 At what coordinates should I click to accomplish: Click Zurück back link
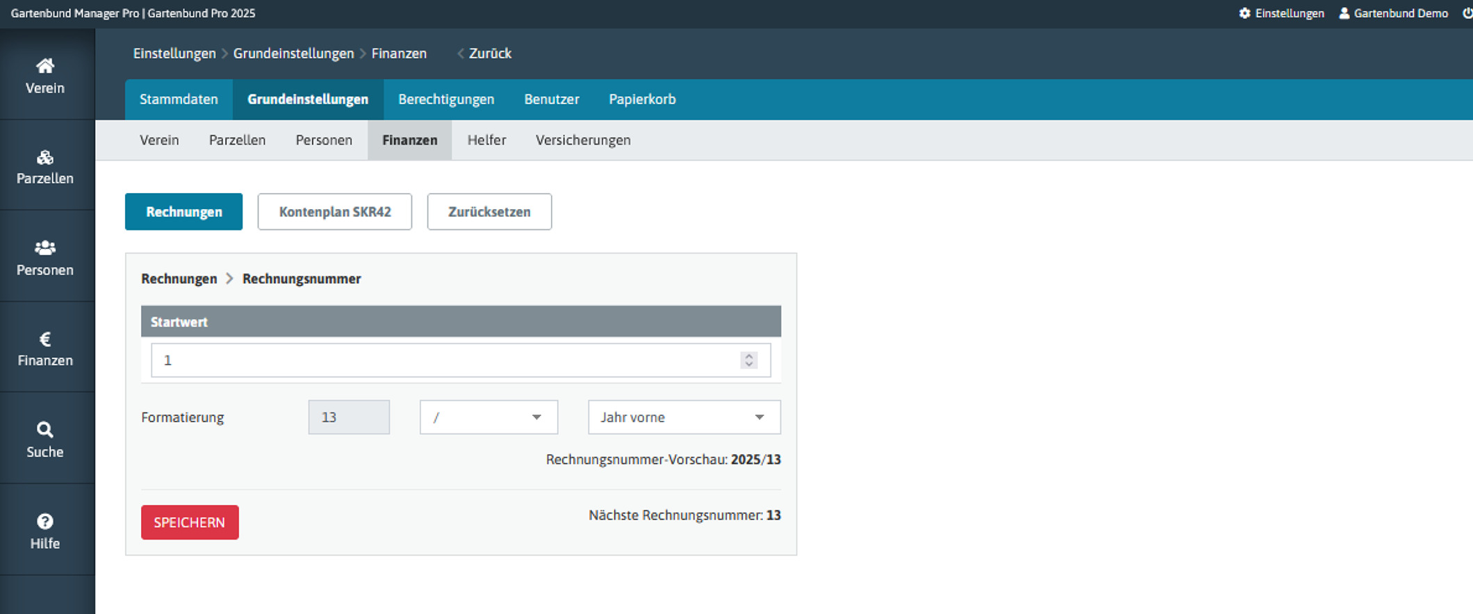[484, 53]
